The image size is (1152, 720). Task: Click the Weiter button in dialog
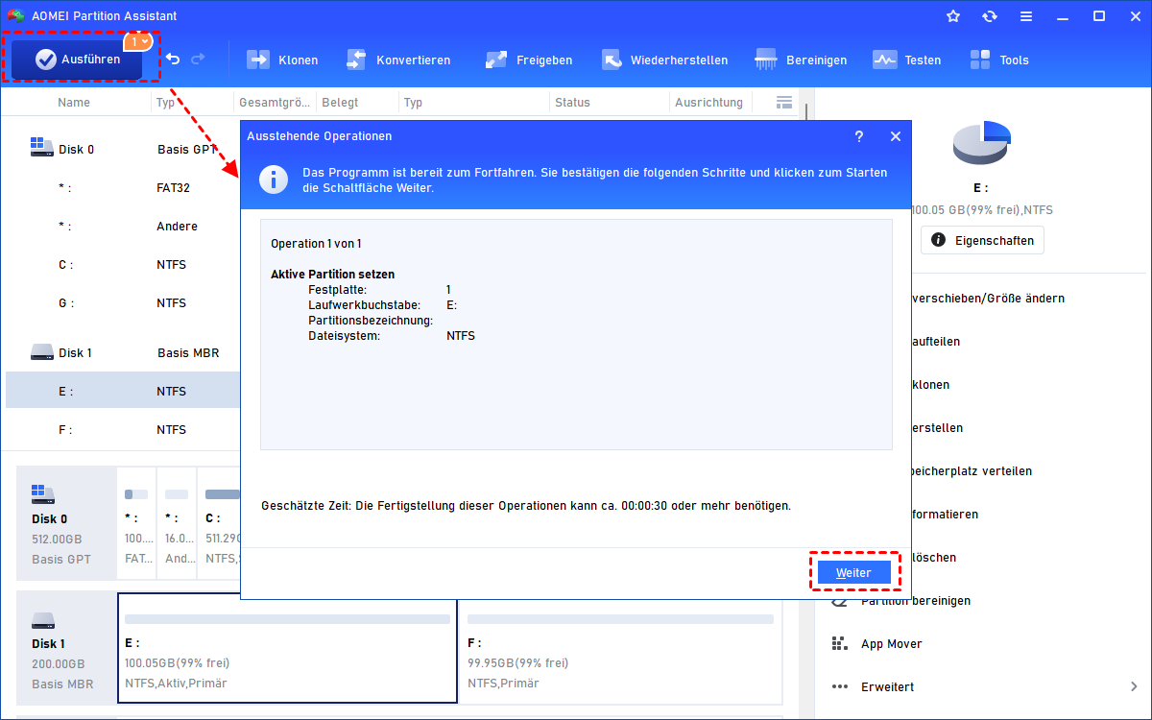click(x=853, y=572)
